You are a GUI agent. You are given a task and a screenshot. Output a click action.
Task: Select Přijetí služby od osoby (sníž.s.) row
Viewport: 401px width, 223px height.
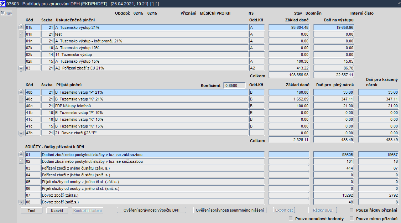(x=153, y=188)
